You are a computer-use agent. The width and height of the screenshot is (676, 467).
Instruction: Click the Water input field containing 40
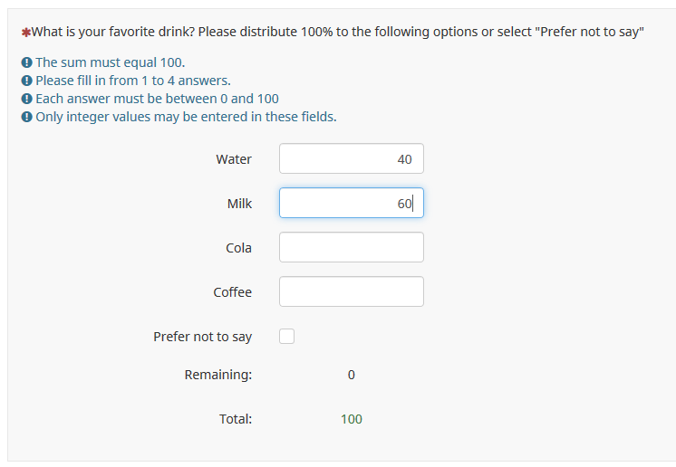click(x=351, y=159)
